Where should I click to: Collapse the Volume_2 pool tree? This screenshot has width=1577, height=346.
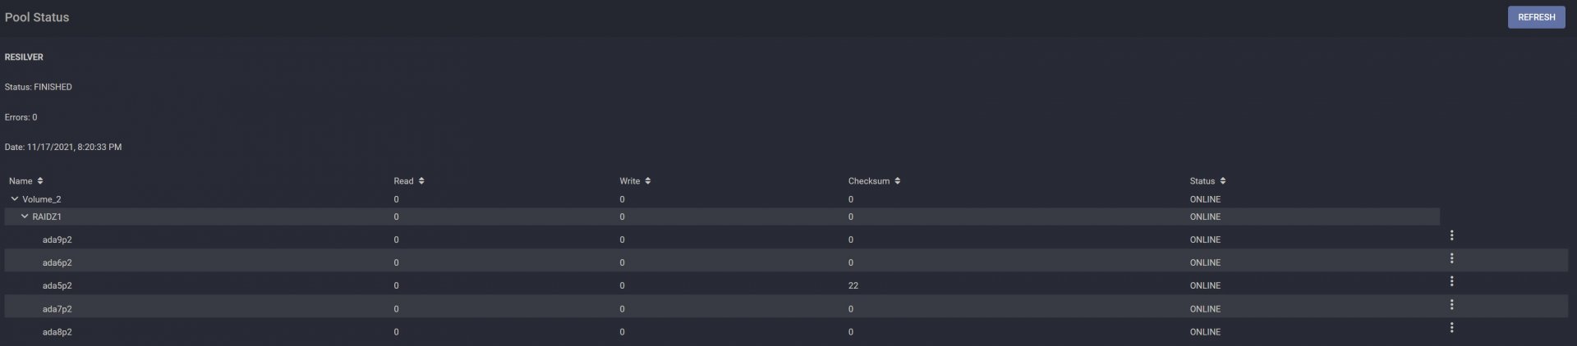pyautogui.click(x=14, y=199)
